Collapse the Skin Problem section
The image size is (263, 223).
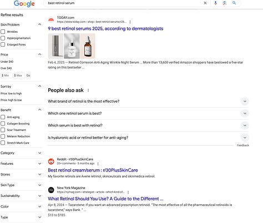39,24
